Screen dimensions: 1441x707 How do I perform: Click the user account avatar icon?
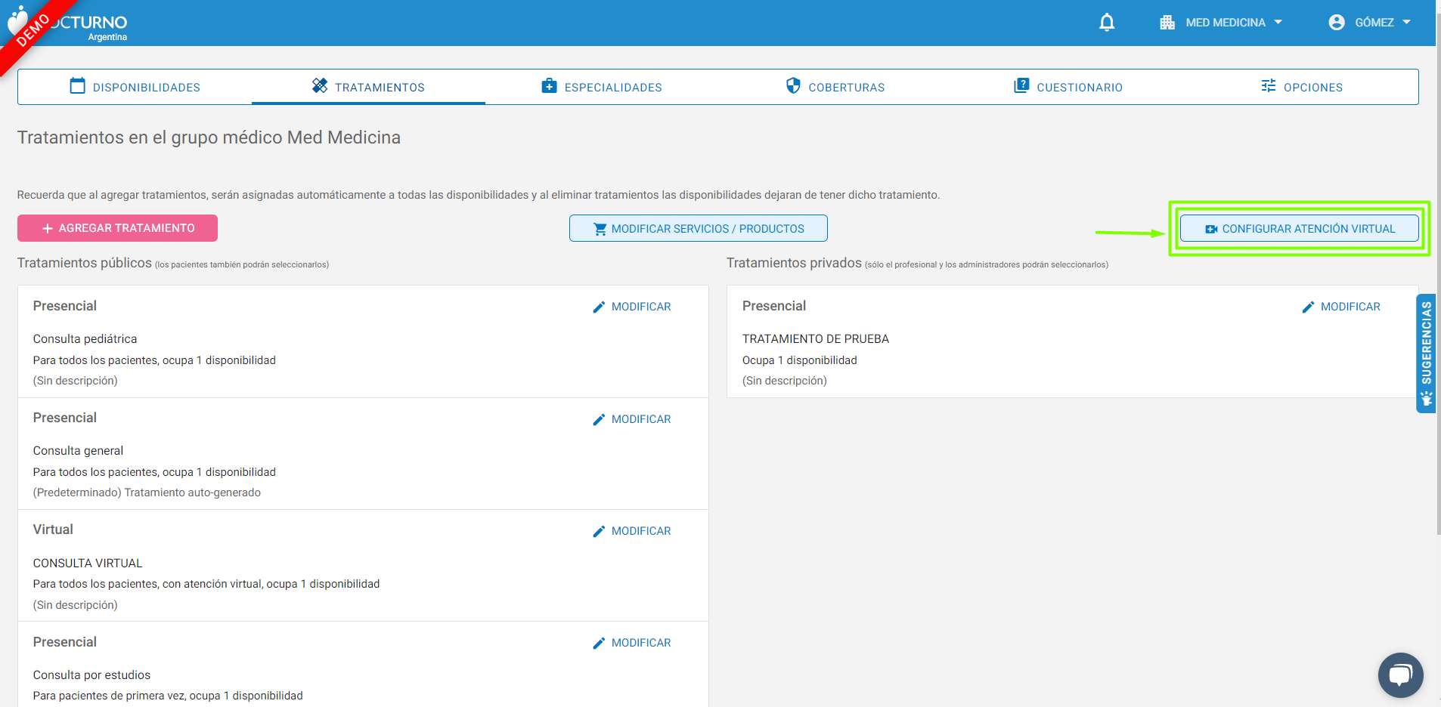point(1337,23)
